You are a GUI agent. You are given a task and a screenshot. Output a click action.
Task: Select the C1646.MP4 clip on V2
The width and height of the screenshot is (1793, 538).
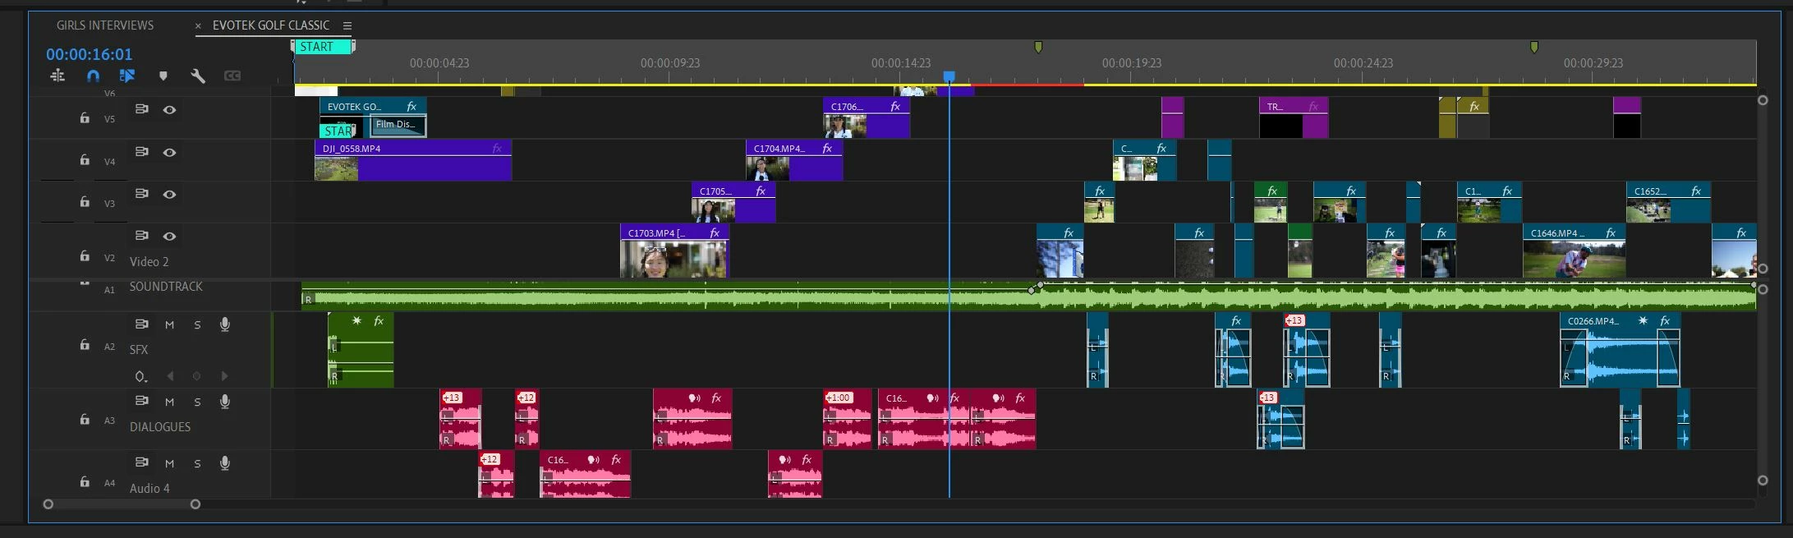point(1574,251)
